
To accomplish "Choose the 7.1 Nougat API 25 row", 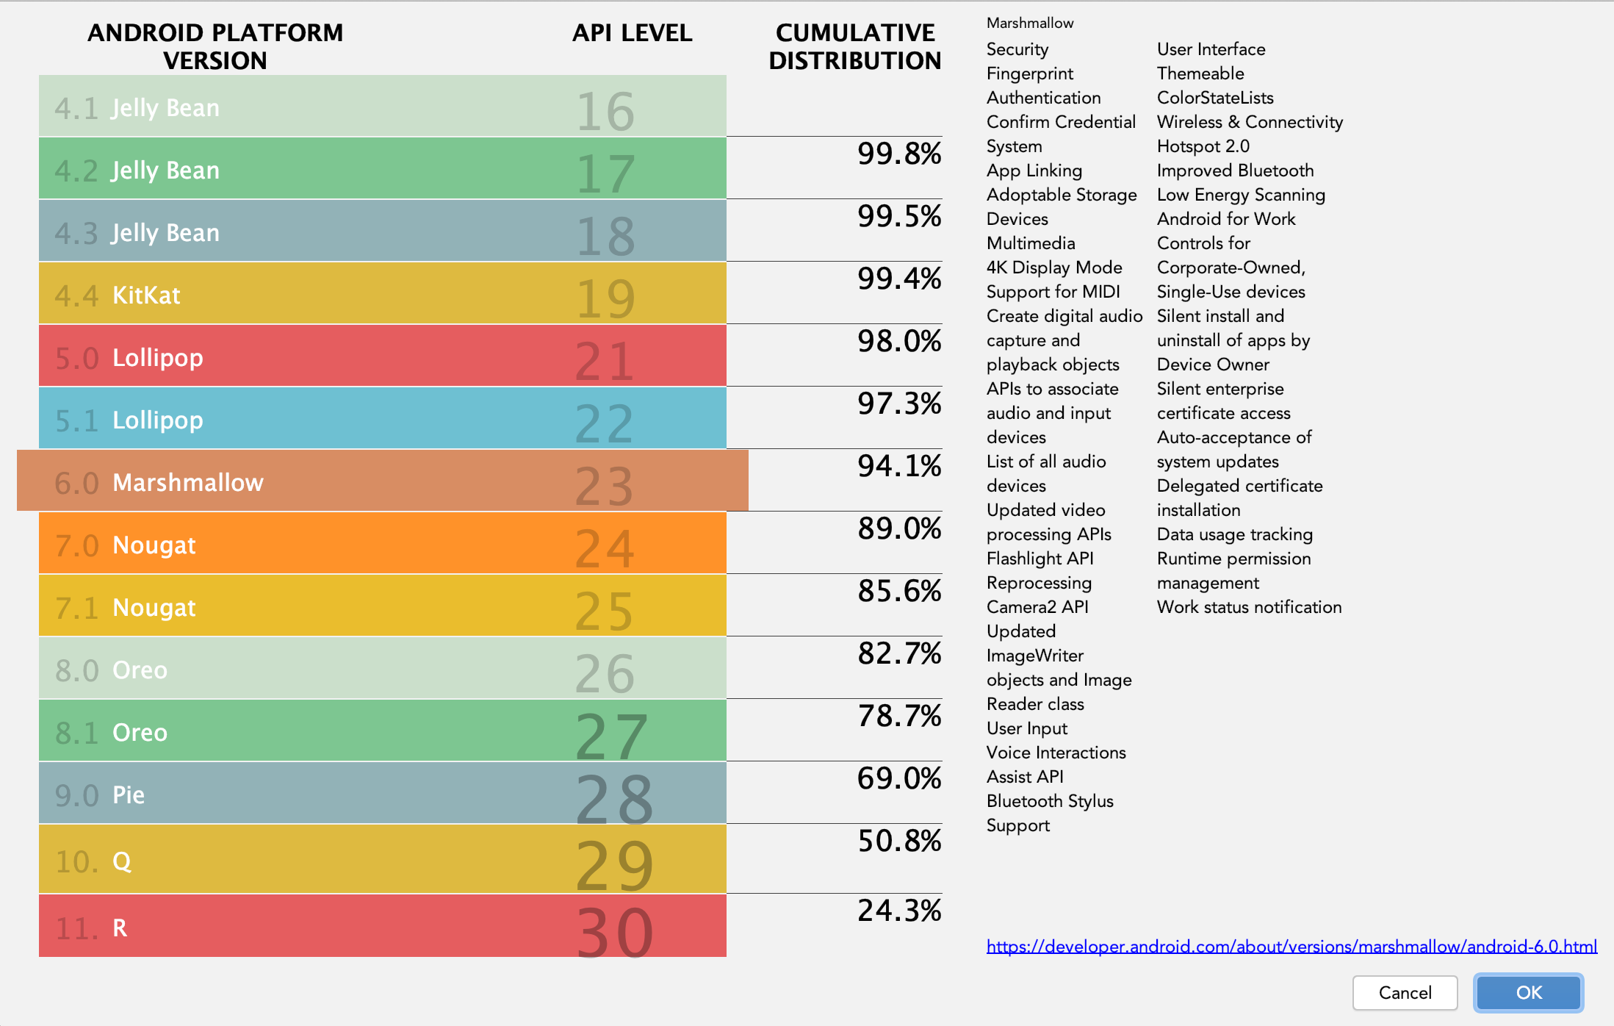I will coord(382,606).
